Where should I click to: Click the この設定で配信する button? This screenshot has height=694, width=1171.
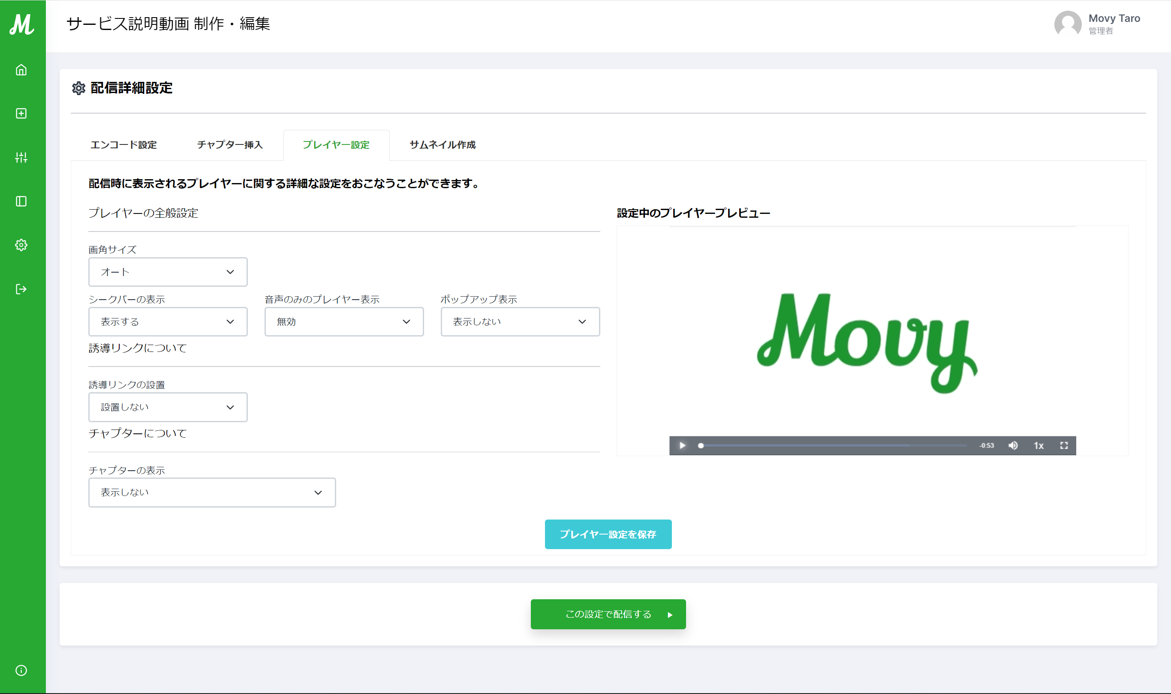tap(608, 614)
